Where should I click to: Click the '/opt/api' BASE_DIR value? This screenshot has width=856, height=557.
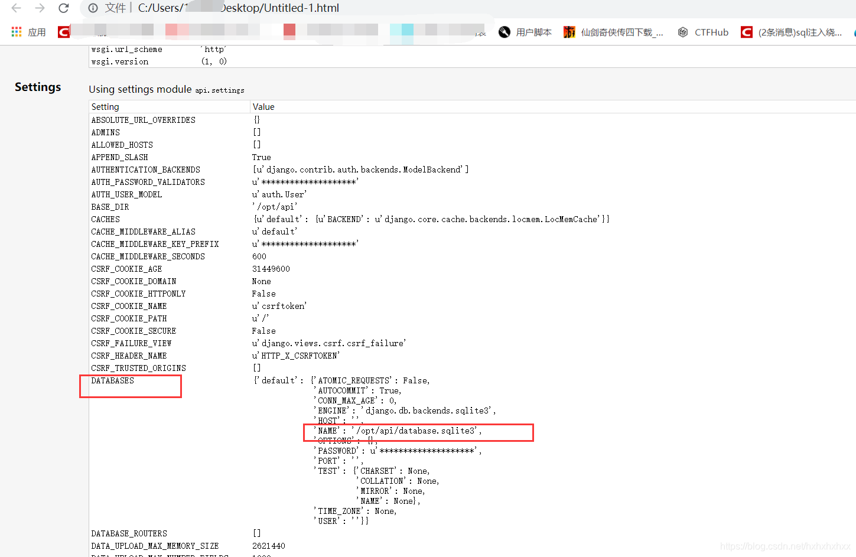click(275, 207)
